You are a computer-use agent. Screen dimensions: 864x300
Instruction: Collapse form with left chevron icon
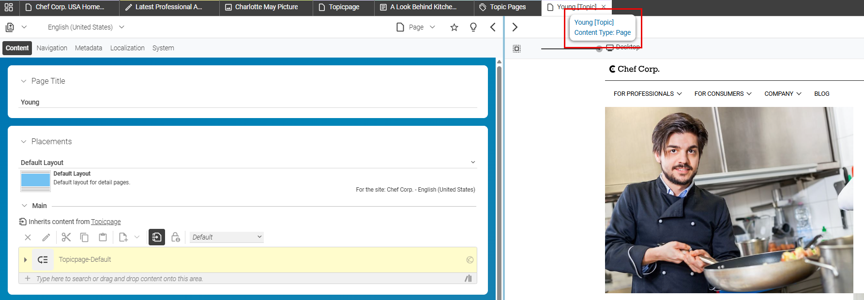click(493, 27)
